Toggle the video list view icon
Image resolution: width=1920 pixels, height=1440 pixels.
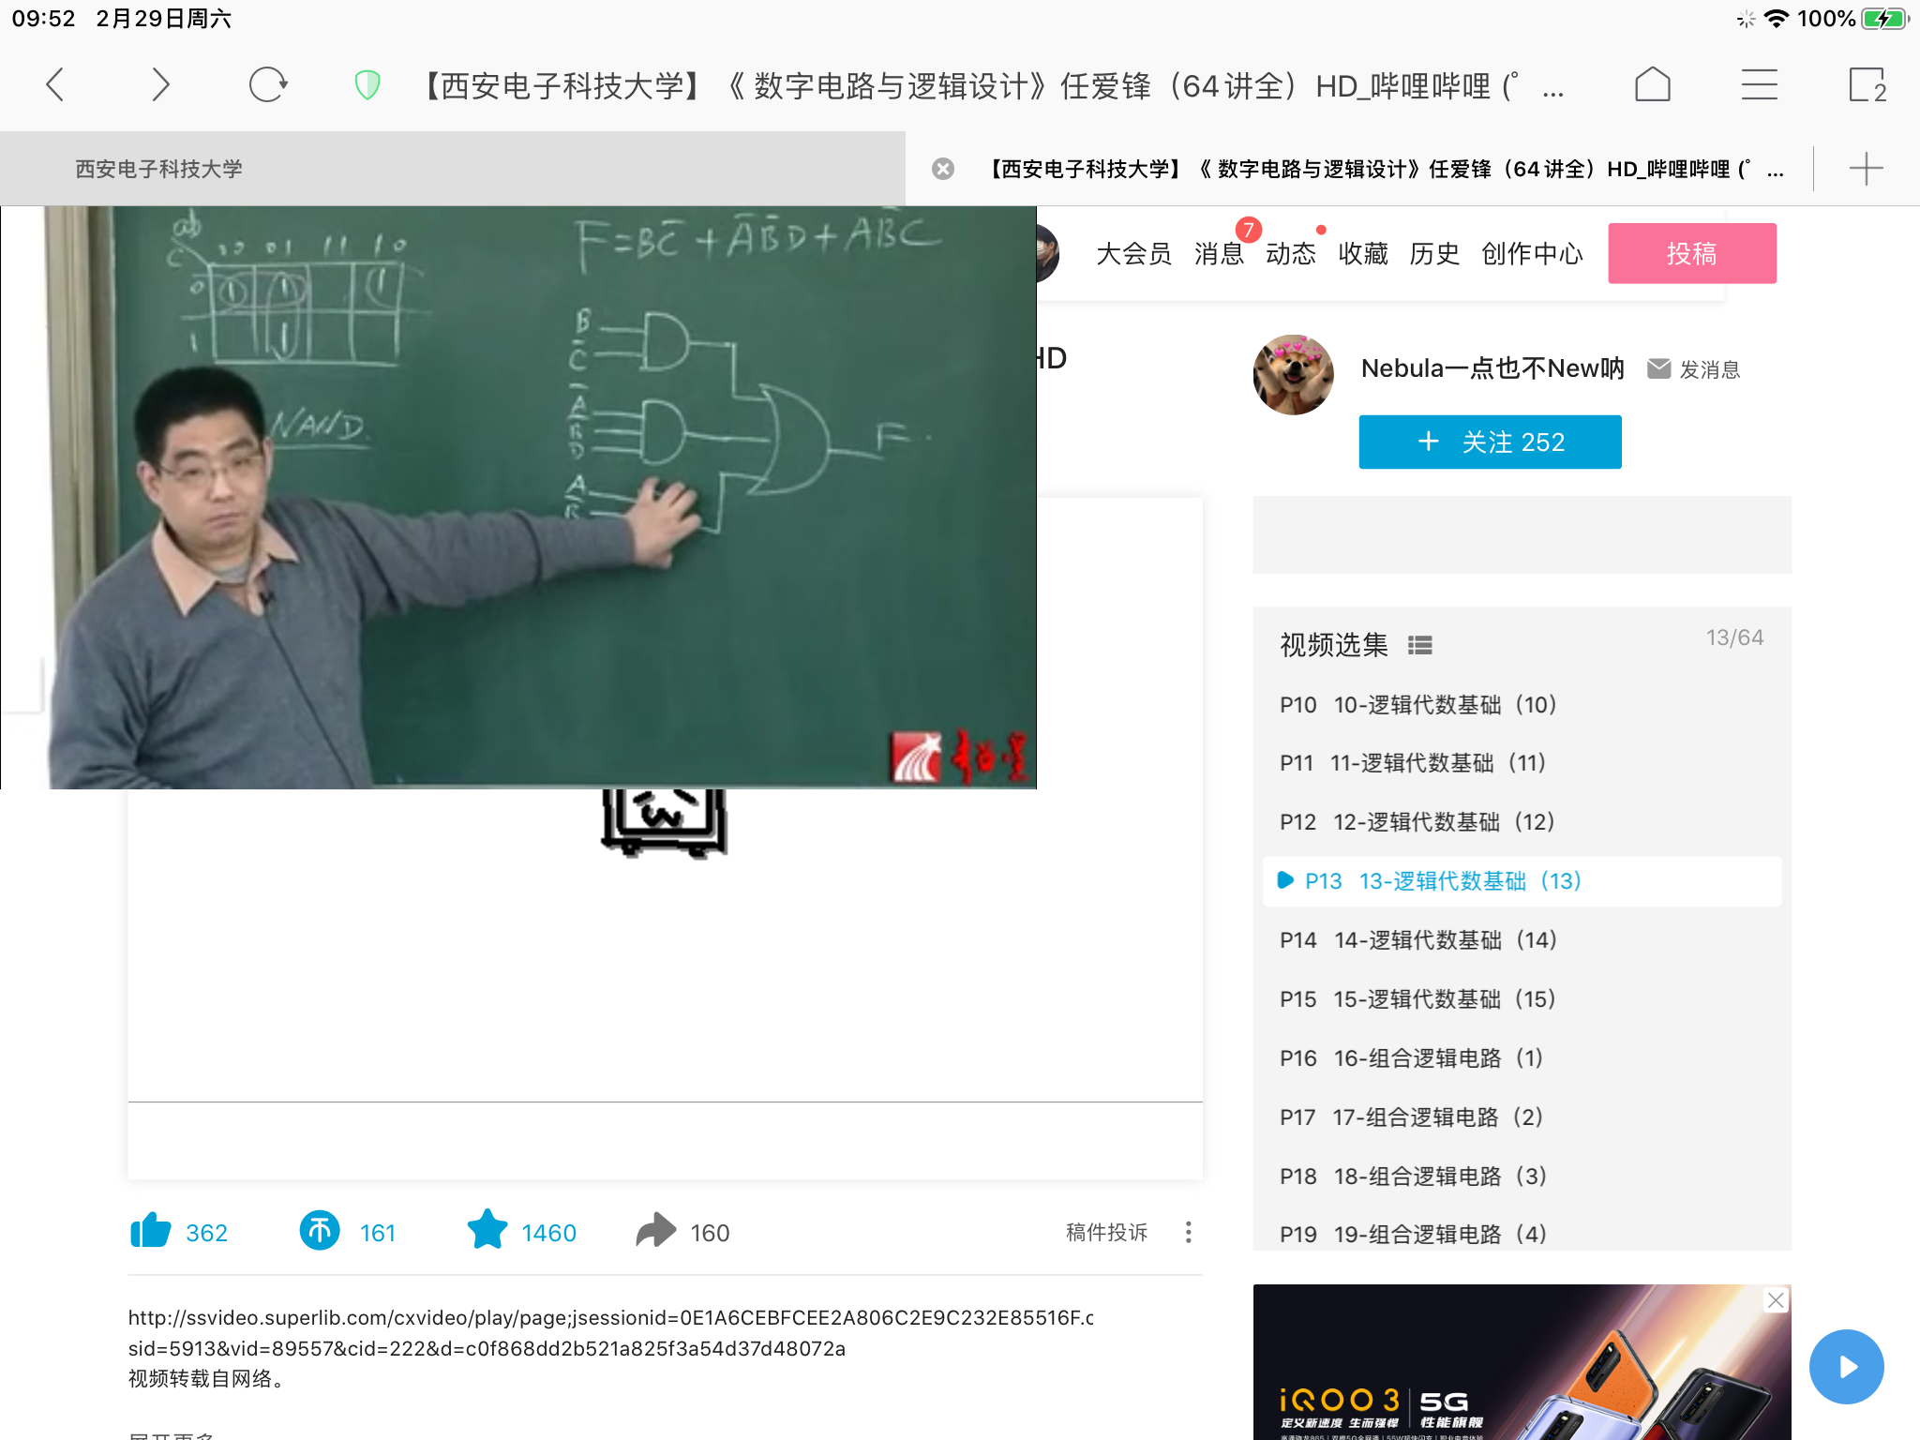pos(1419,645)
